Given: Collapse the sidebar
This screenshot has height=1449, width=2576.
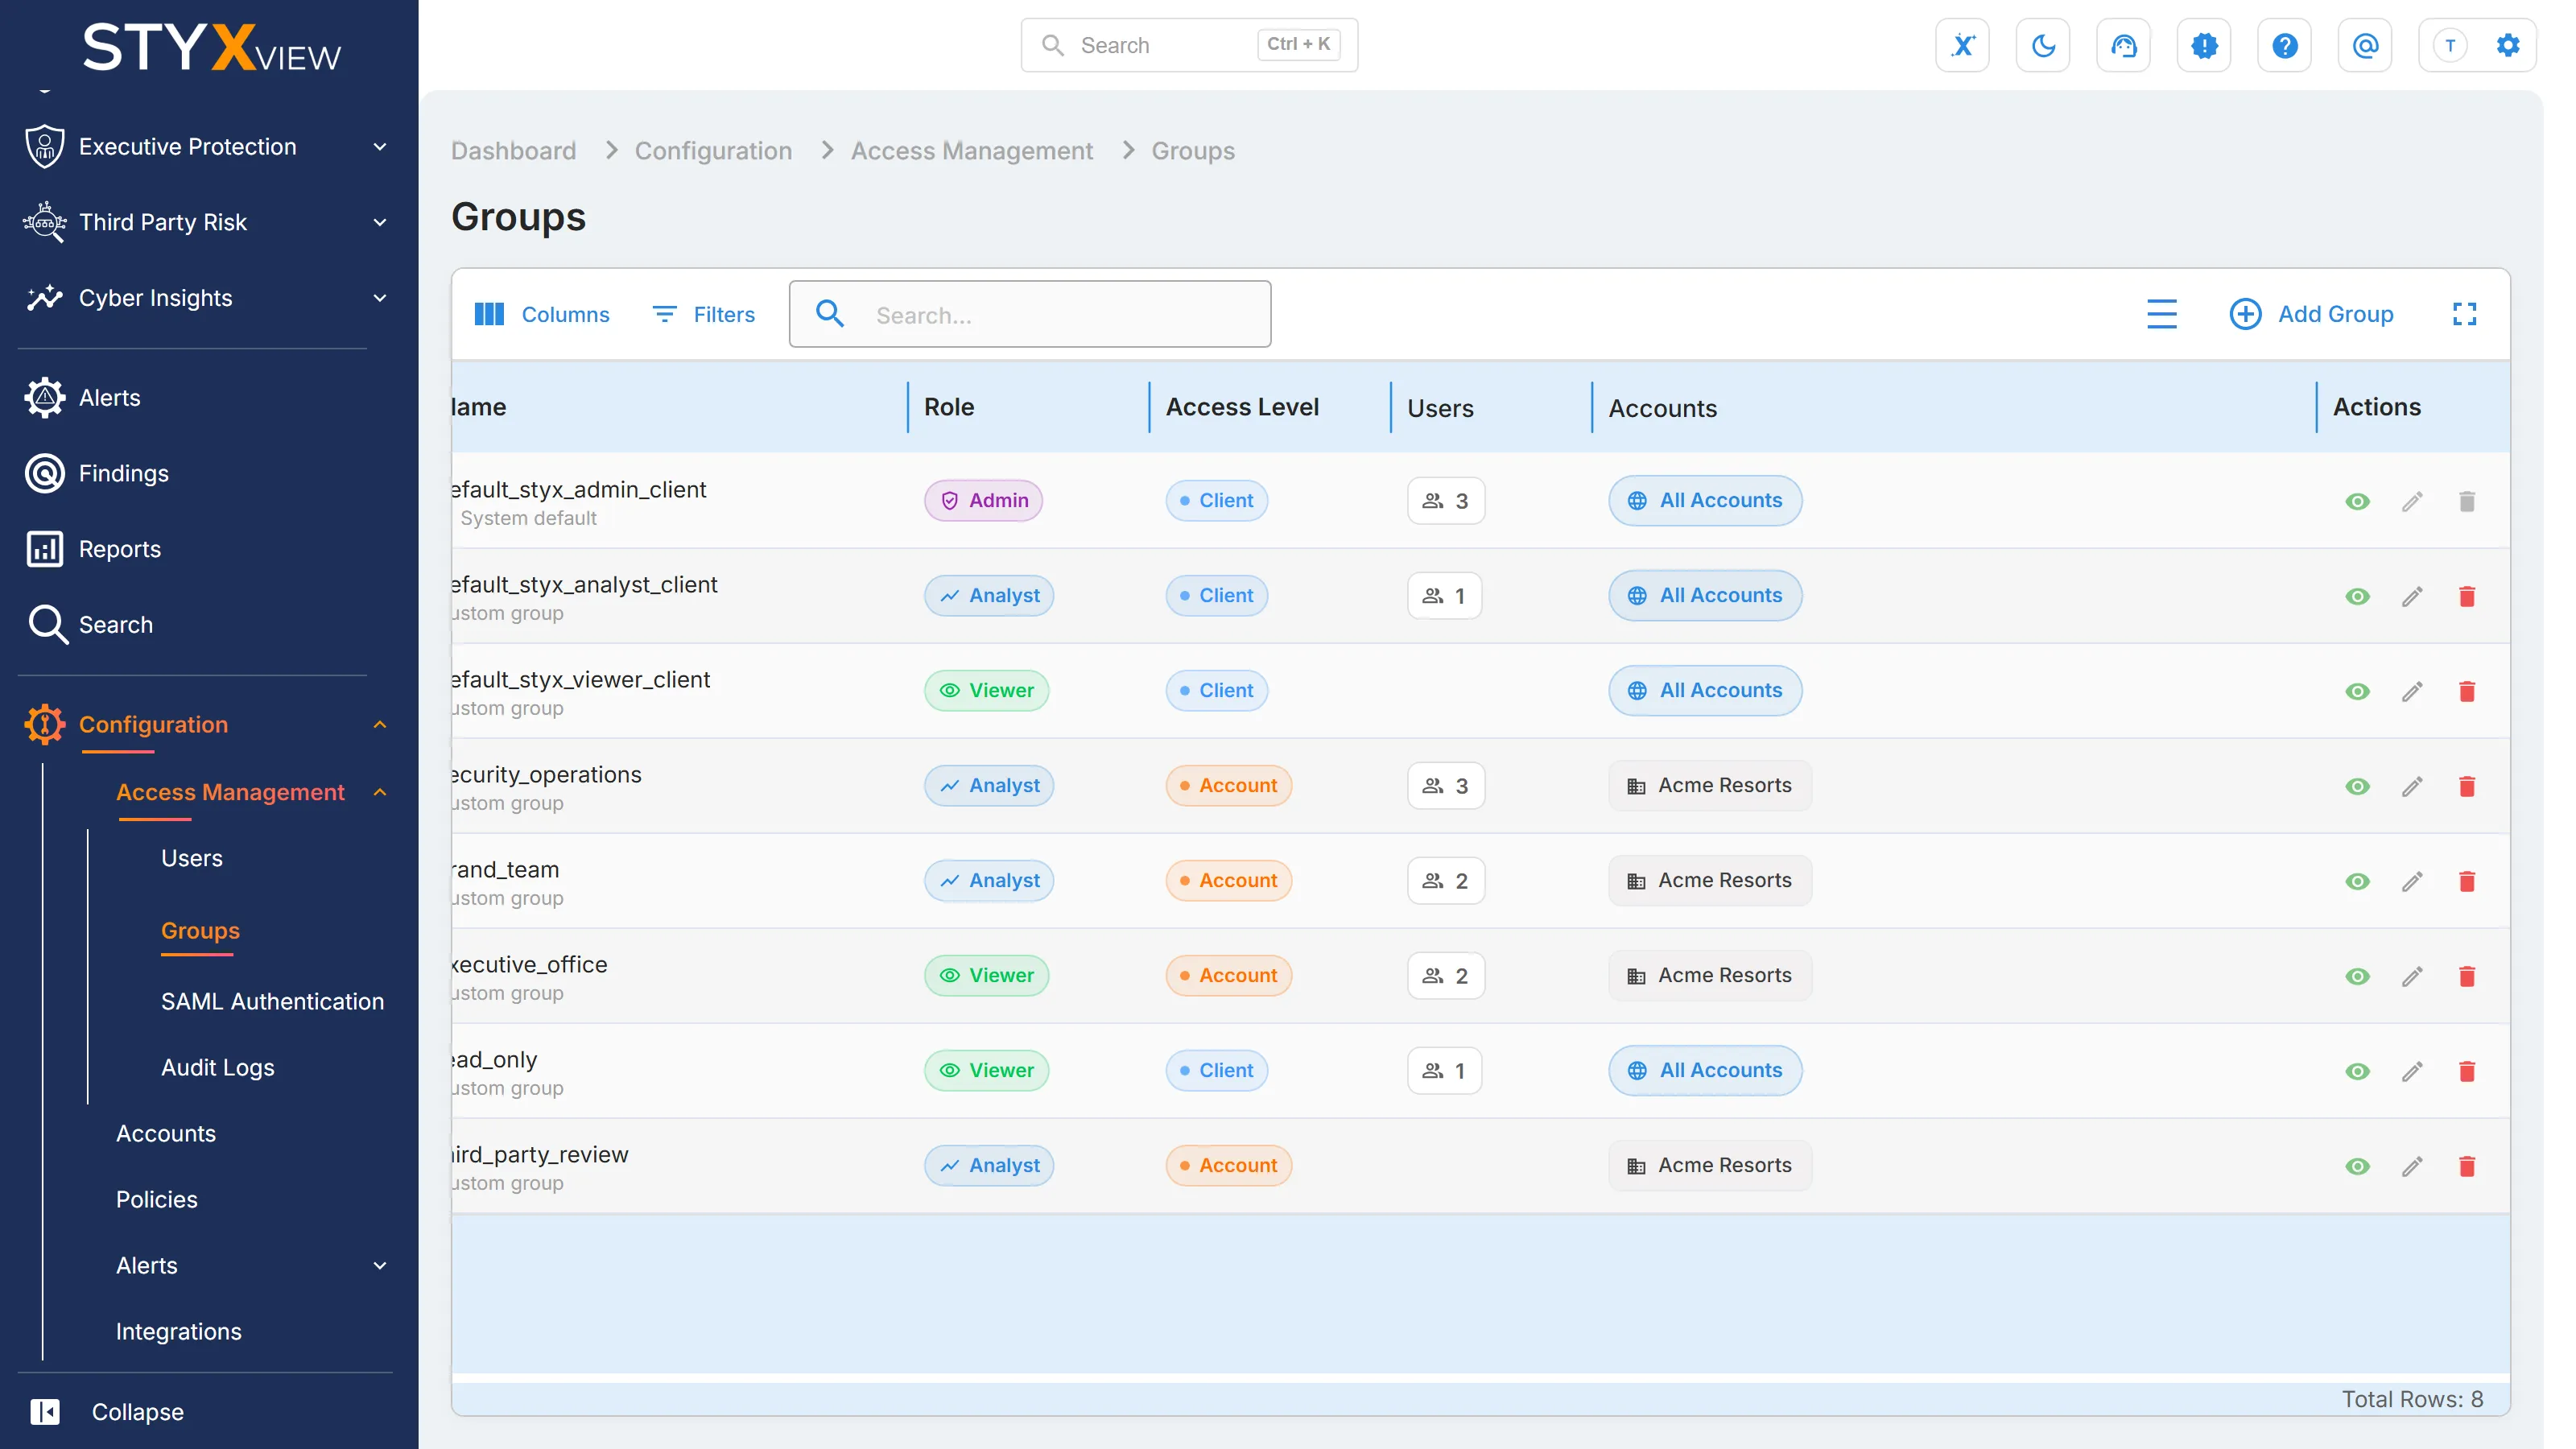Looking at the screenshot, I should click(x=108, y=1411).
